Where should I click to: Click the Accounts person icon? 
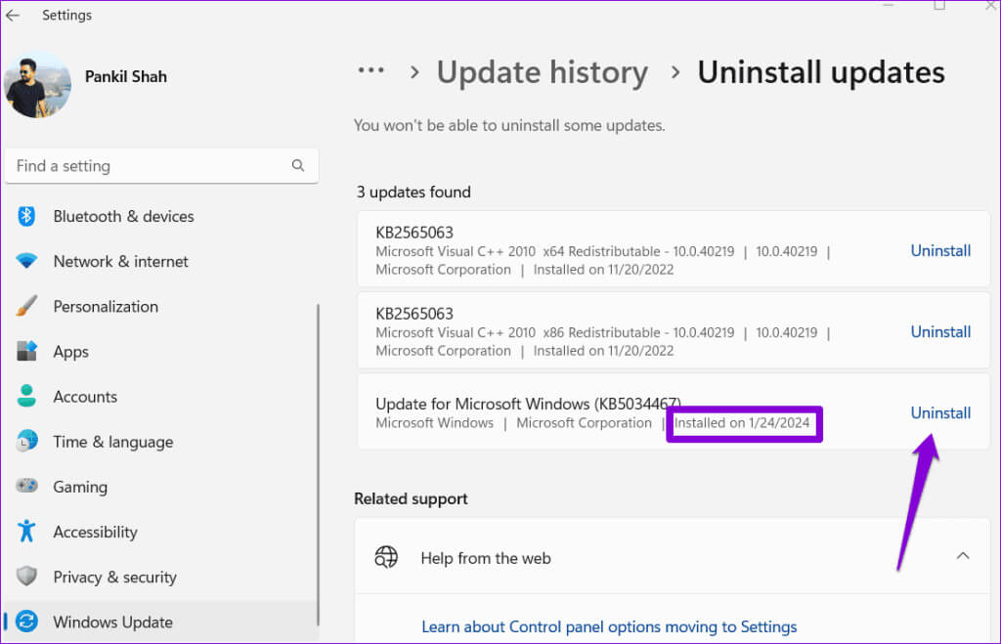tap(26, 397)
